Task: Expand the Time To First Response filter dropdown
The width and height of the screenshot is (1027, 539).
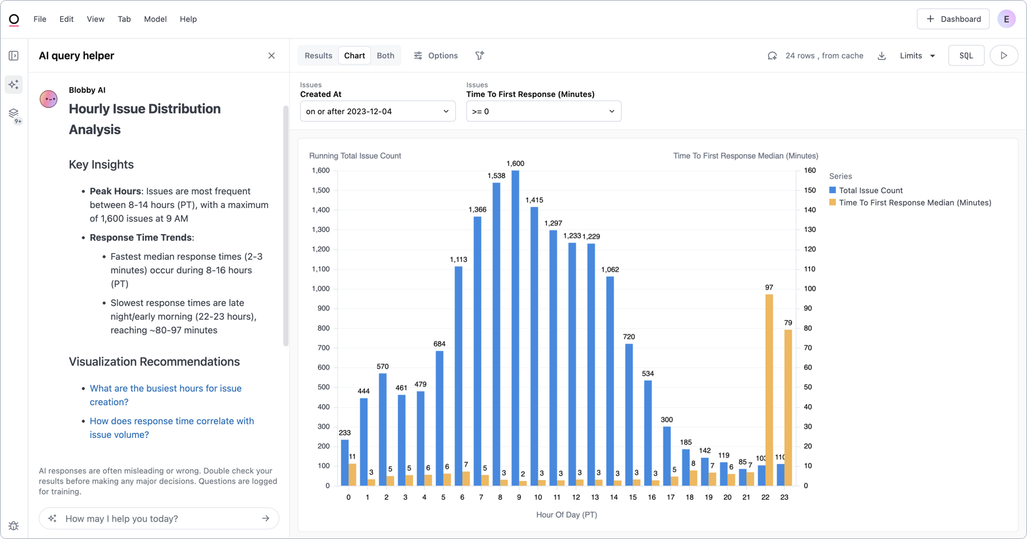Action: [x=543, y=111]
